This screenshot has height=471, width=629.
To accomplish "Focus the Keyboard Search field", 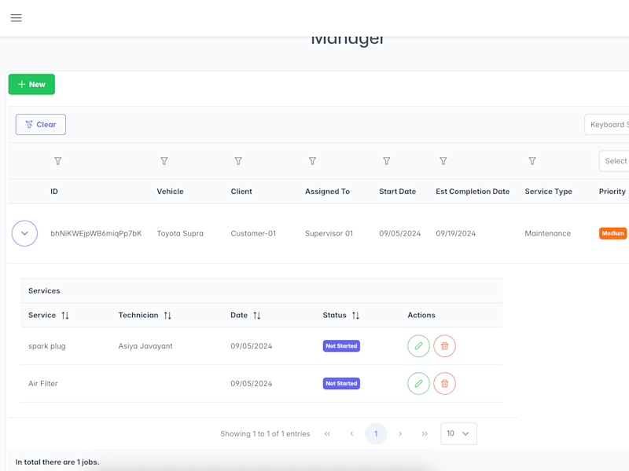I will 607,125.
